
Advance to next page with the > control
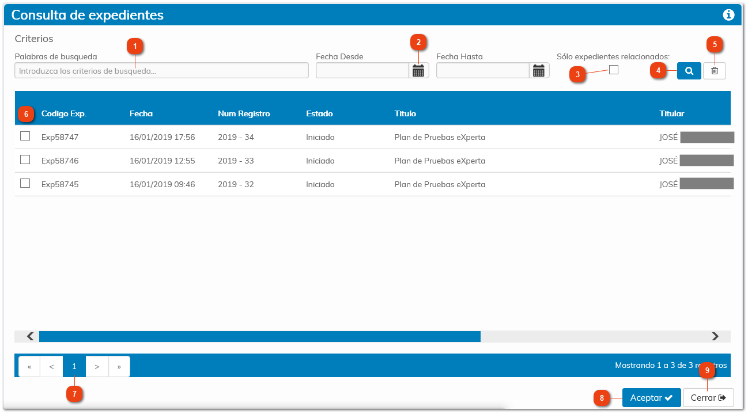pos(97,366)
